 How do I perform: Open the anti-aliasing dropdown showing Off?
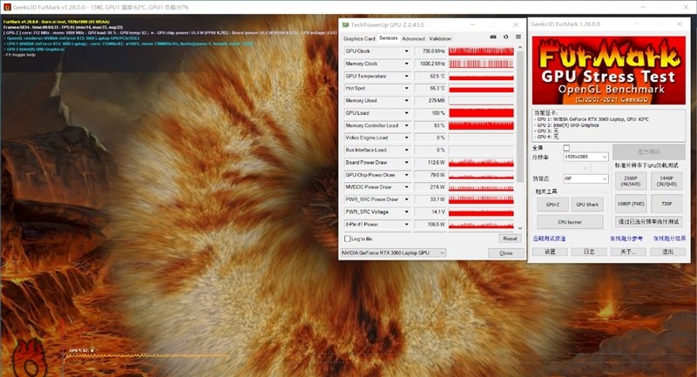[x=585, y=178]
